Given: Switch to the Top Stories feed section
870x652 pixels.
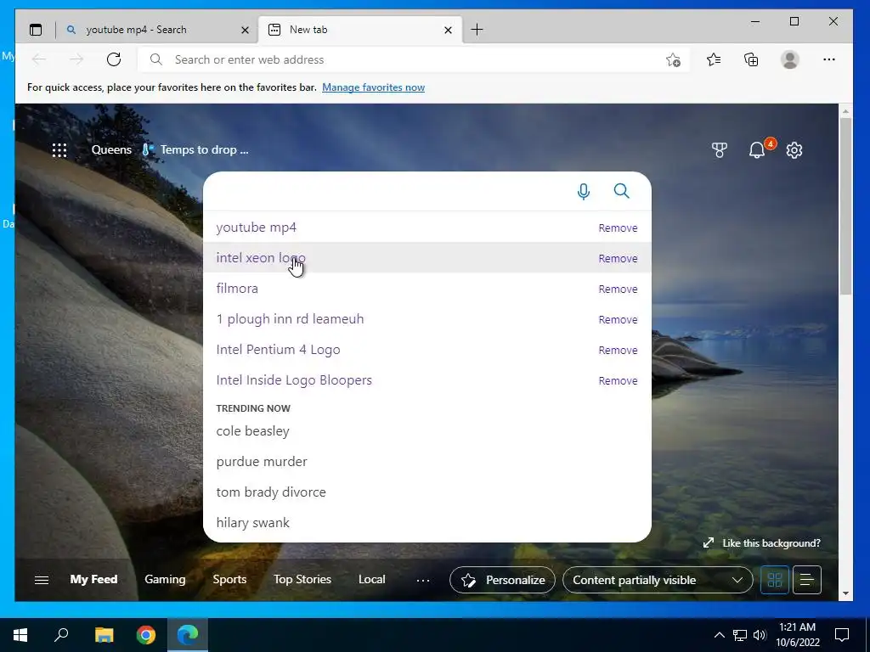Looking at the screenshot, I should click(302, 579).
